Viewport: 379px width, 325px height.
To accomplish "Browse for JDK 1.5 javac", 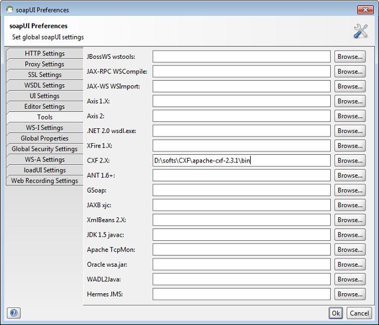I will 350,235.
